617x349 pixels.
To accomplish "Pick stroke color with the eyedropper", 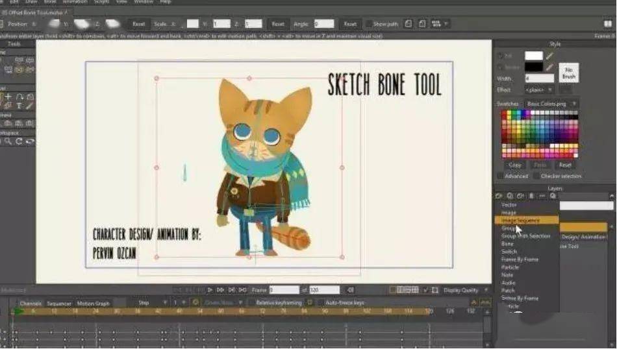I will pyautogui.click(x=549, y=67).
